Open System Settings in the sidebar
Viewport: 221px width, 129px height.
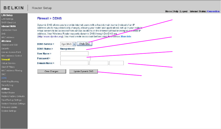(9, 111)
